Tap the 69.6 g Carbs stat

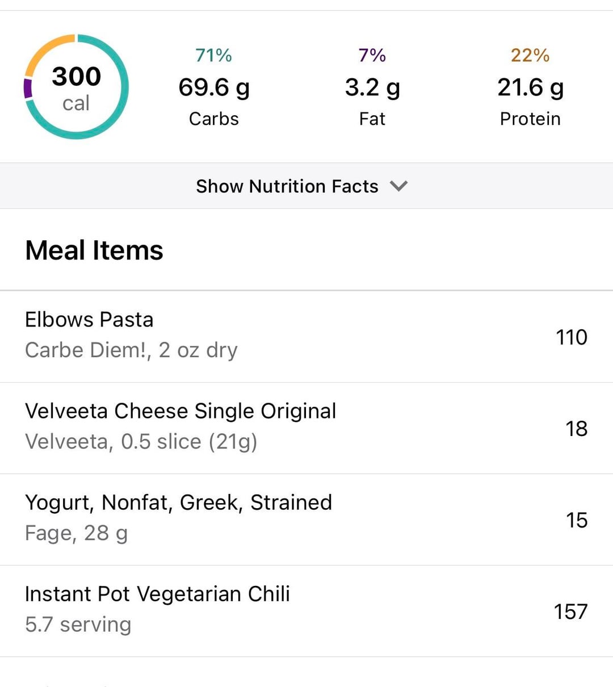[x=214, y=87]
